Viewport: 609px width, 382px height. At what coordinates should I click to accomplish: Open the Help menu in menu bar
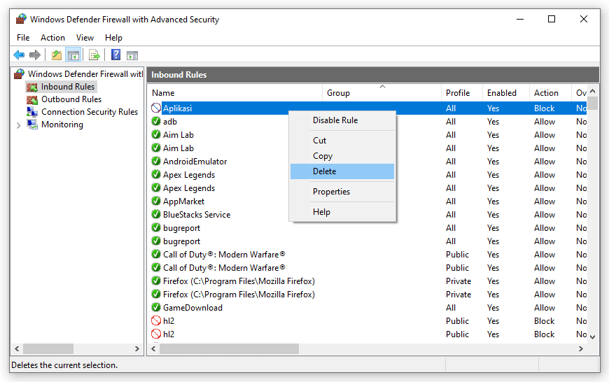click(113, 38)
